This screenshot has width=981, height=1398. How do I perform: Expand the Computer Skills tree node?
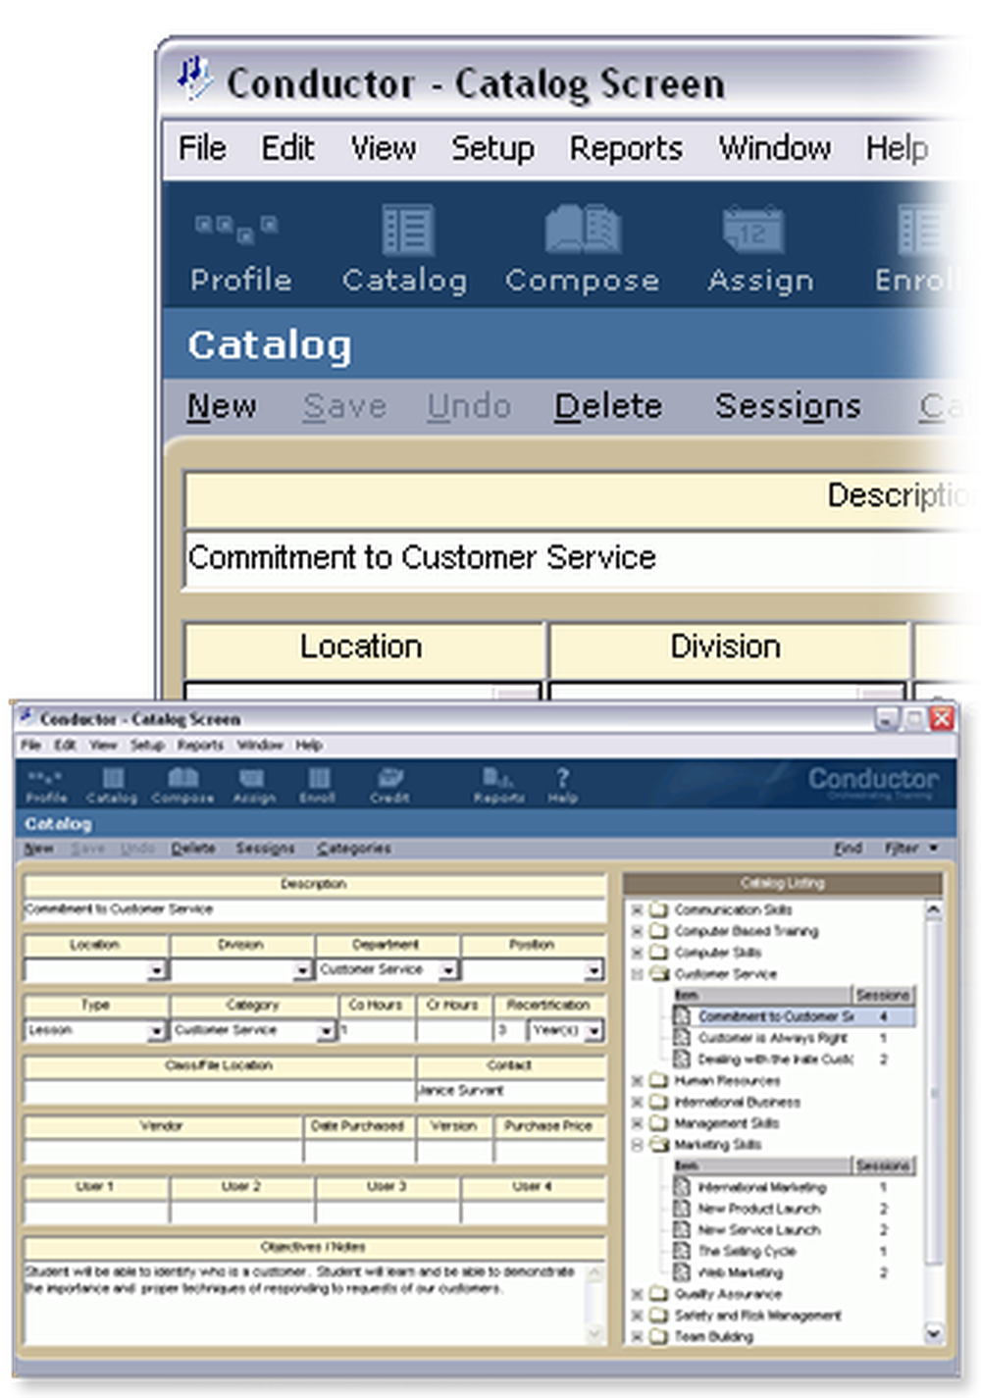[x=638, y=953]
